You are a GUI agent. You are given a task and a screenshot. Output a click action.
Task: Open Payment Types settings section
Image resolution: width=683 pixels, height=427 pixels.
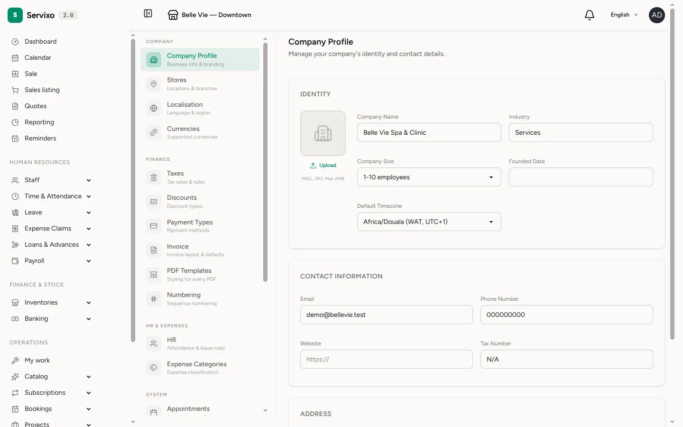pos(200,226)
